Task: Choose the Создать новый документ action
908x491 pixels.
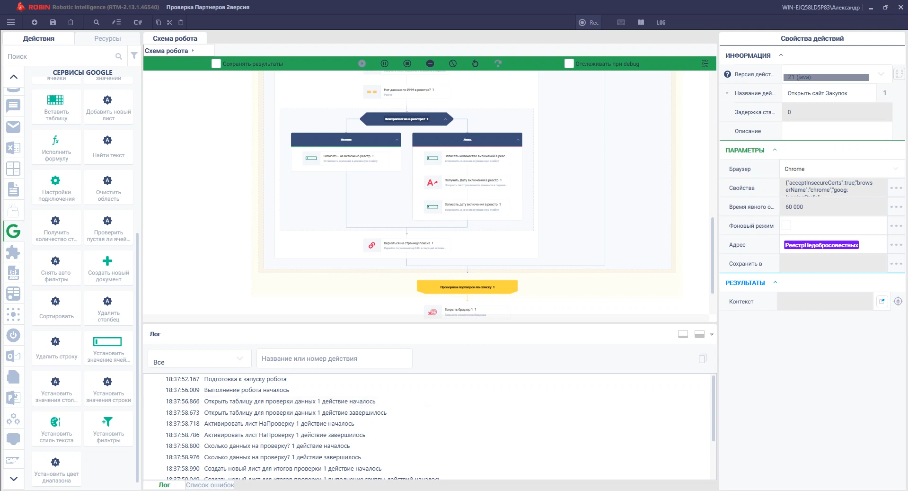Action: tap(108, 268)
